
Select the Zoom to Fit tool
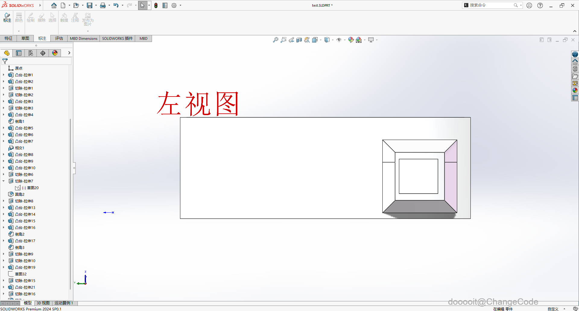pos(275,40)
